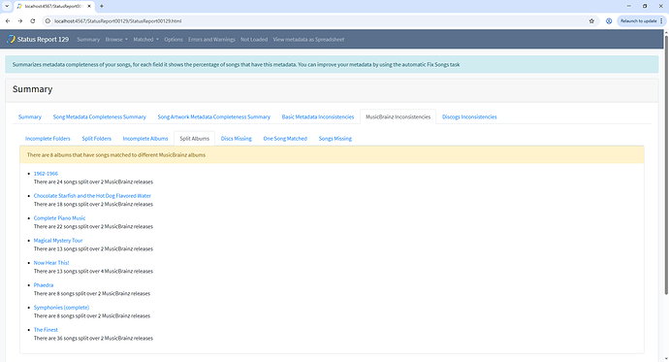
Task: Expand the Browse dropdown menu
Action: (116, 39)
